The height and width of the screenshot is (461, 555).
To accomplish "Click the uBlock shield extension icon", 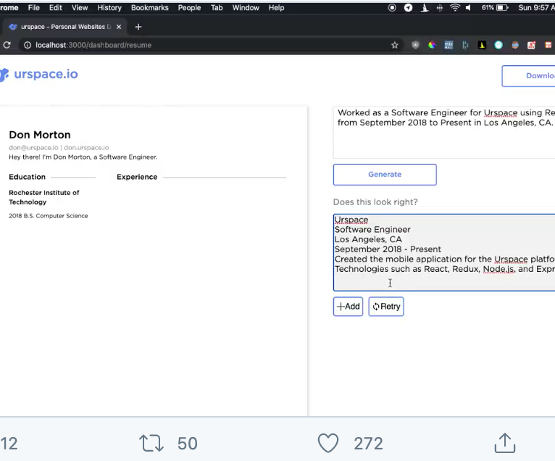I will pyautogui.click(x=415, y=45).
